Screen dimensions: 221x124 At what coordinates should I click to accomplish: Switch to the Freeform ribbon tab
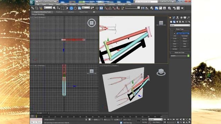pos(59,12)
